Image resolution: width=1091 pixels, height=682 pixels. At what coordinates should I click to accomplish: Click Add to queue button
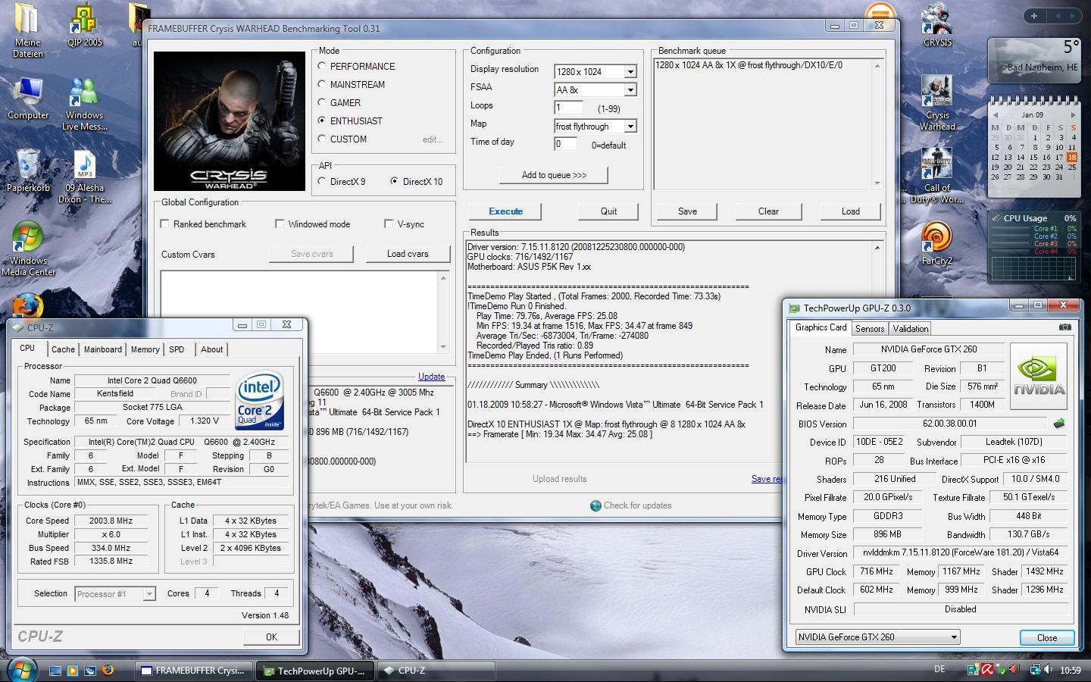(554, 175)
